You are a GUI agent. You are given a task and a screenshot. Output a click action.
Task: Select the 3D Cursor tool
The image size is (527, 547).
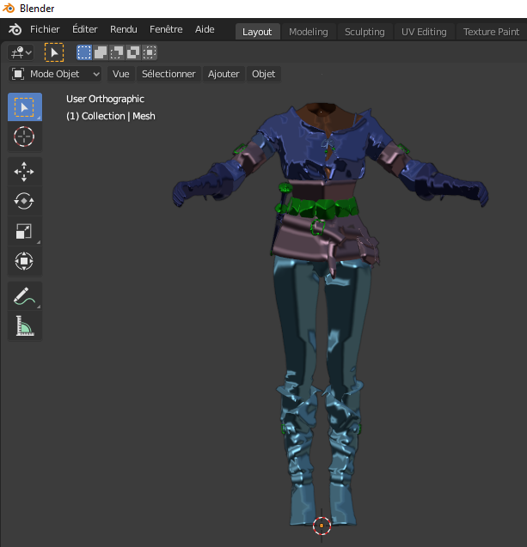pos(25,137)
